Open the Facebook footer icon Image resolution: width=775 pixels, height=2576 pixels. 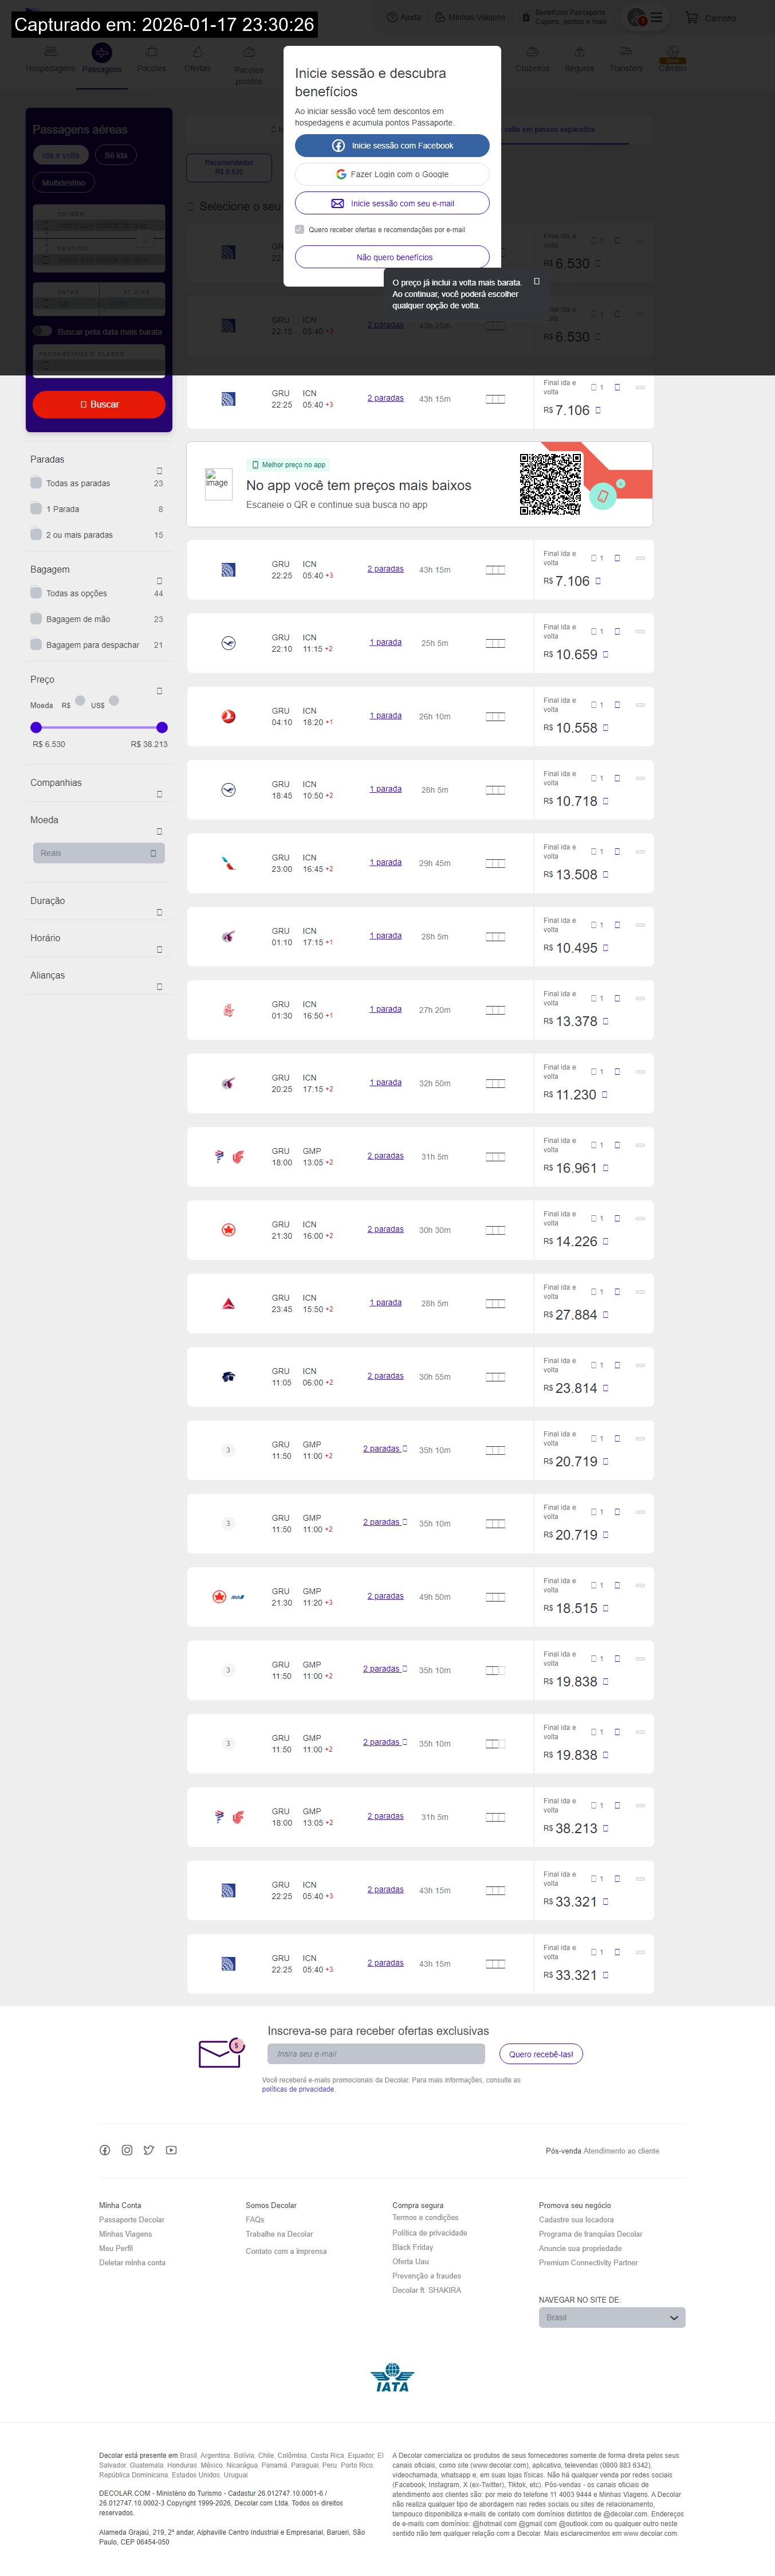click(x=105, y=2150)
